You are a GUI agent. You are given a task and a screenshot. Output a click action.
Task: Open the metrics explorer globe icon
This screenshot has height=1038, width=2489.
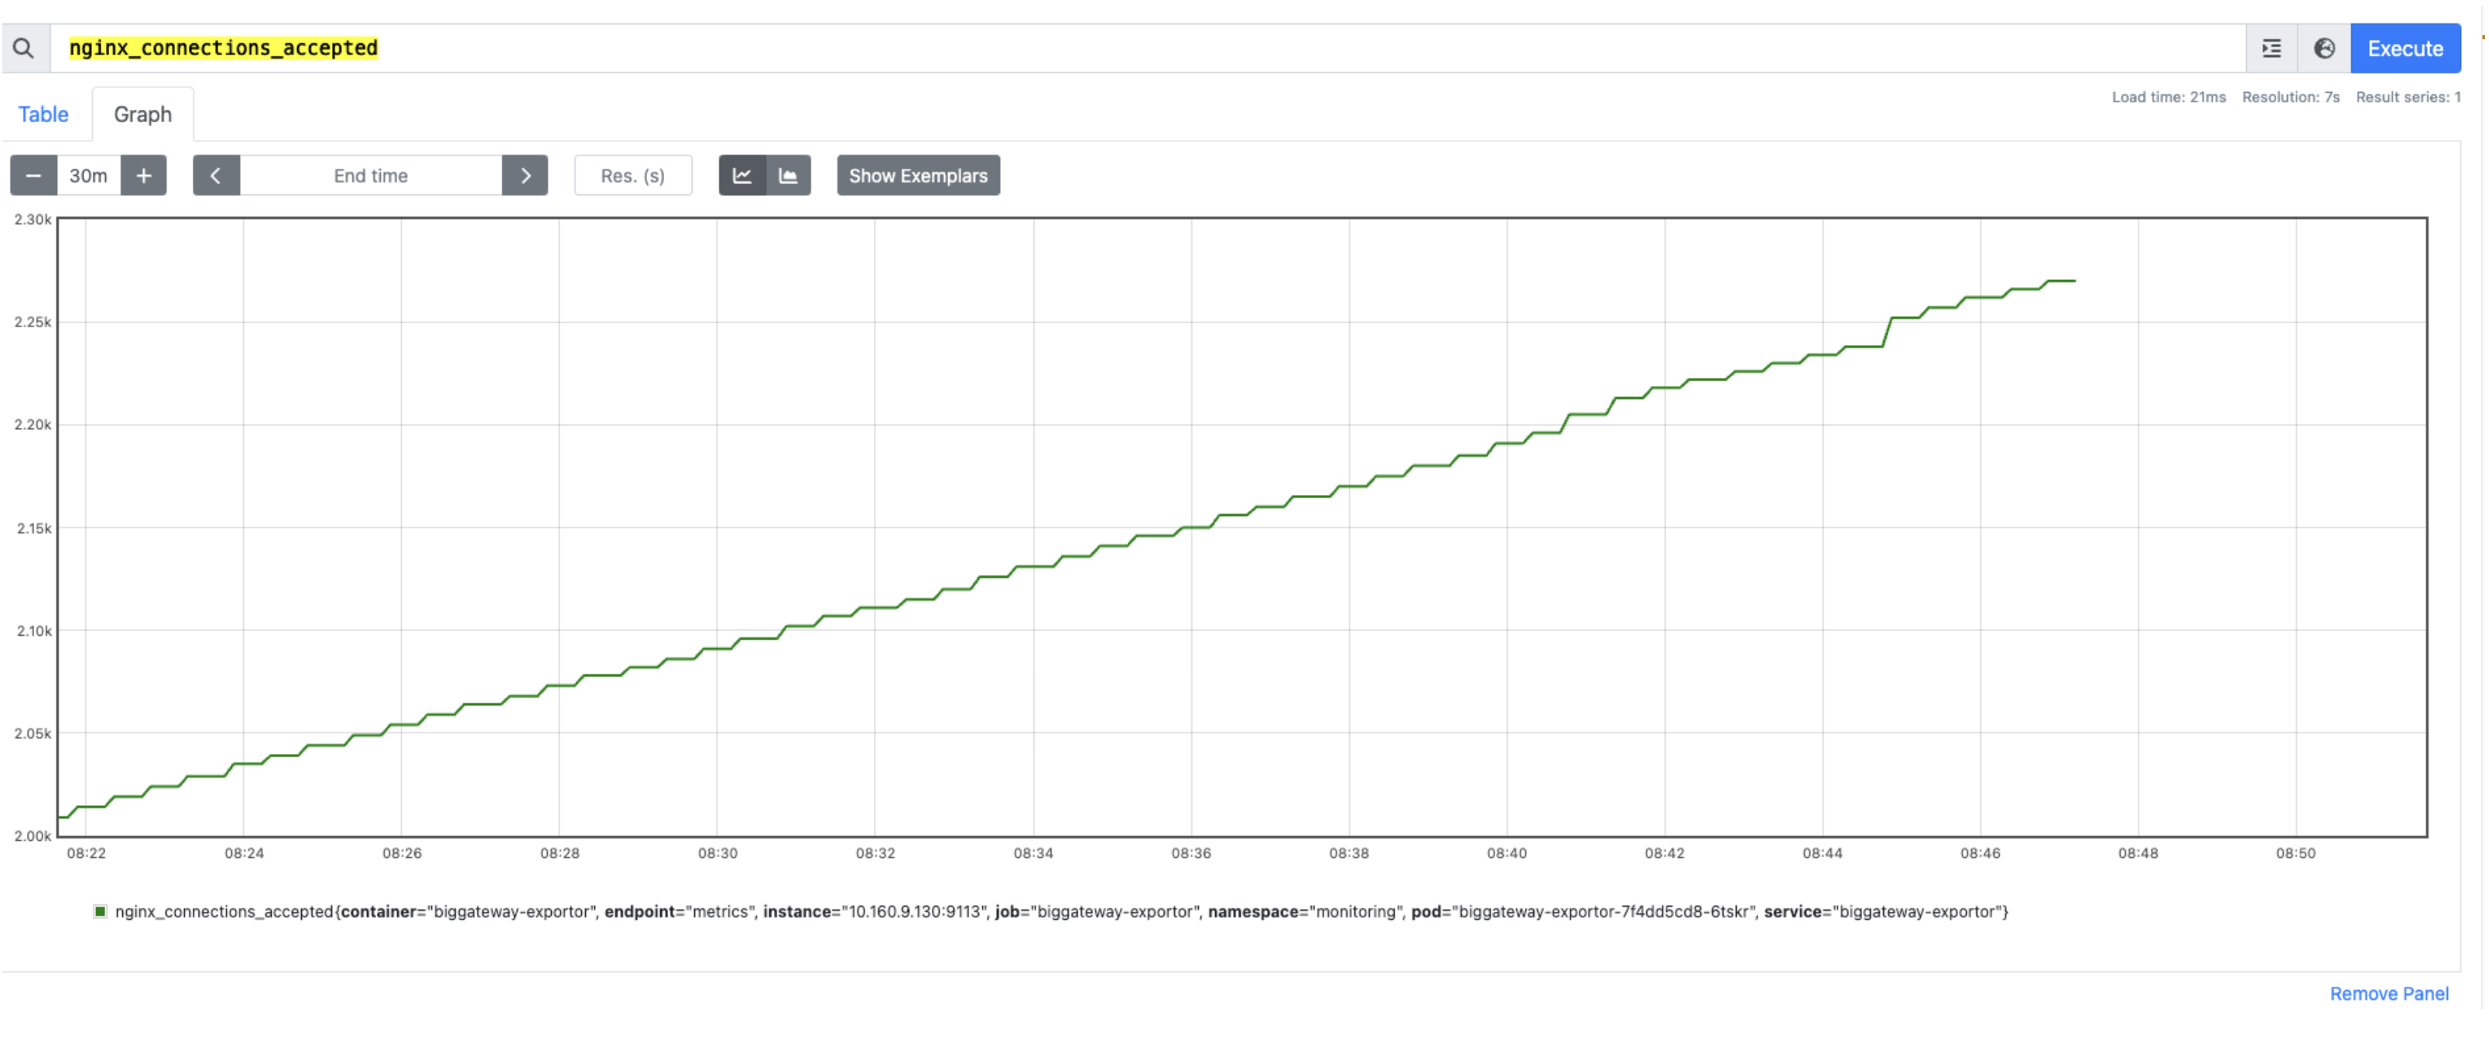click(x=2324, y=48)
